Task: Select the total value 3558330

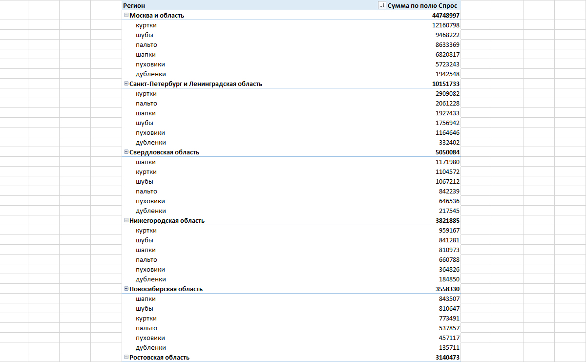Action: (x=447, y=289)
